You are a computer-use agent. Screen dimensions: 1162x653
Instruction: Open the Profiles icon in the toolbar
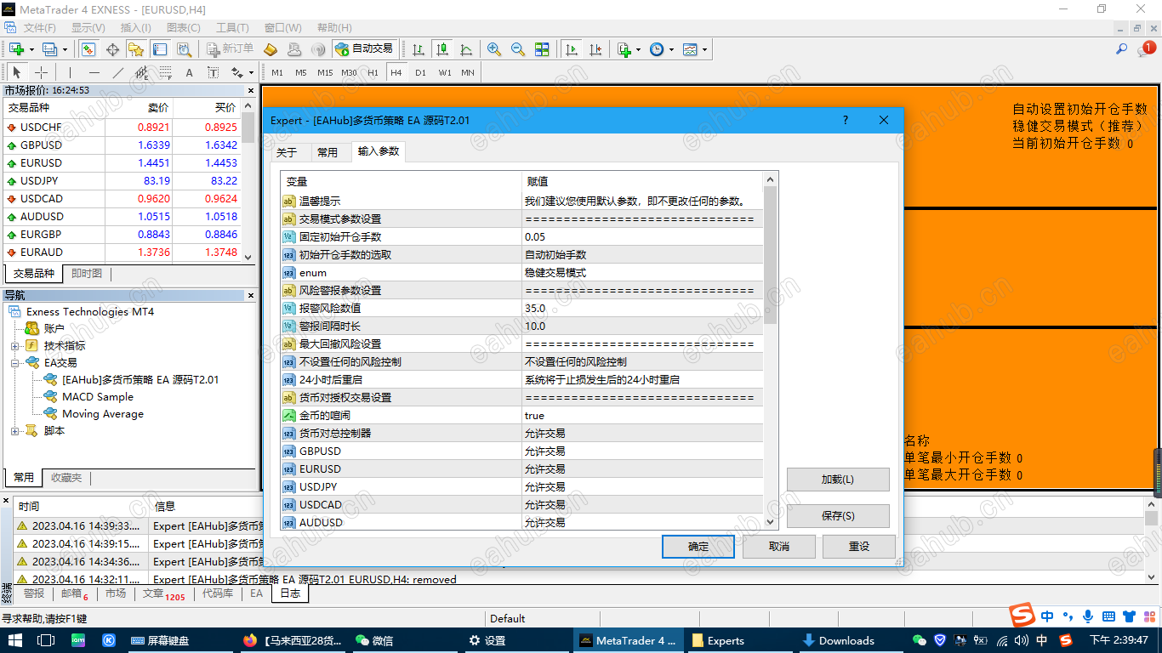49,49
